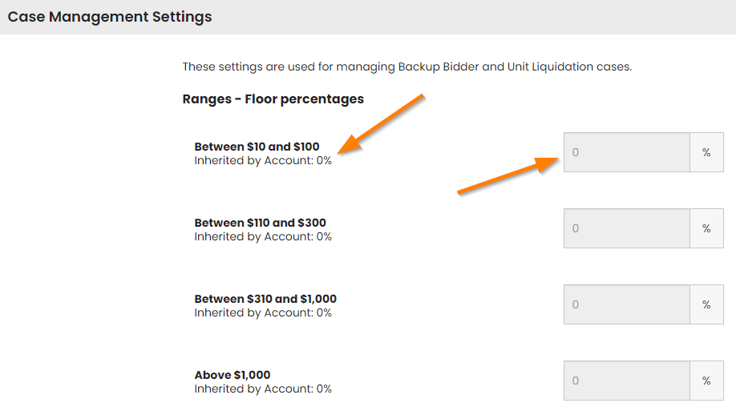This screenshot has width=736, height=411.
Task: Click the $310 to $1,000 percentage input field
Action: tap(627, 304)
